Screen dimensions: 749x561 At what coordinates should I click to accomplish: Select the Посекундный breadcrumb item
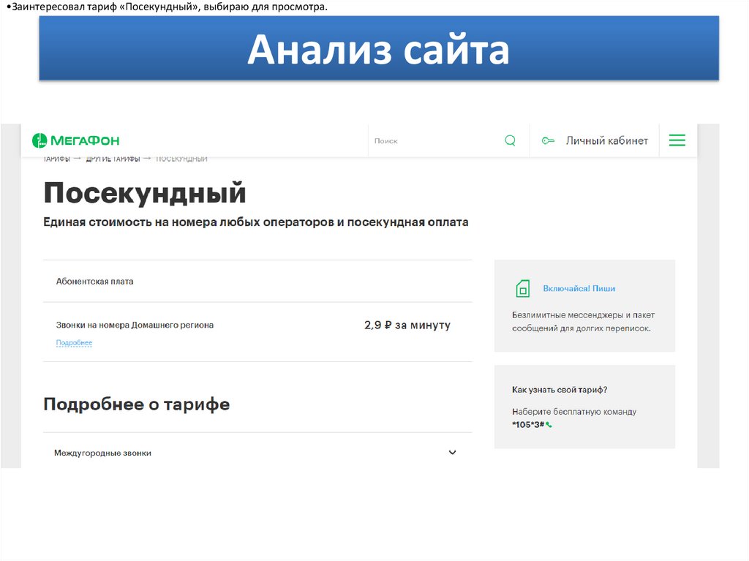pos(181,159)
